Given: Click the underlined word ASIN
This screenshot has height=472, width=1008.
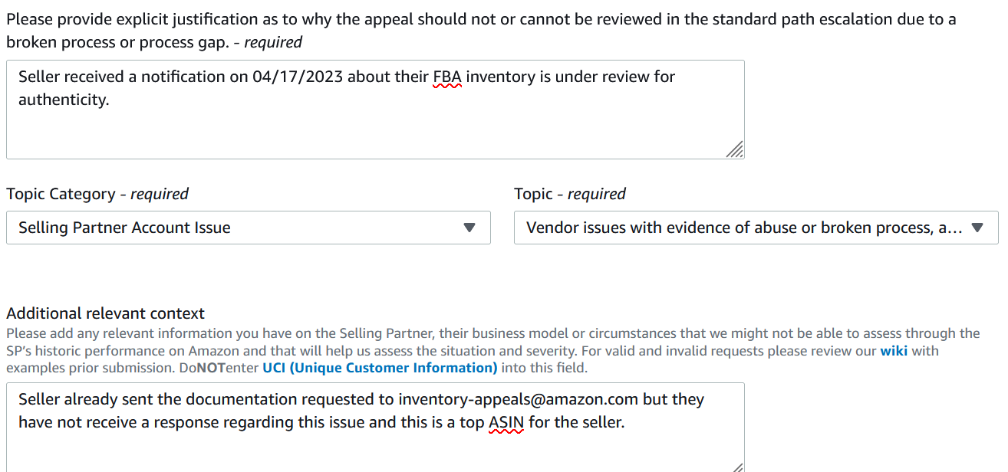Looking at the screenshot, I should click(506, 422).
